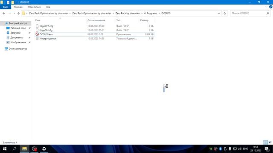
Task: Go forward with the forward arrow
Action: coord(10,13)
